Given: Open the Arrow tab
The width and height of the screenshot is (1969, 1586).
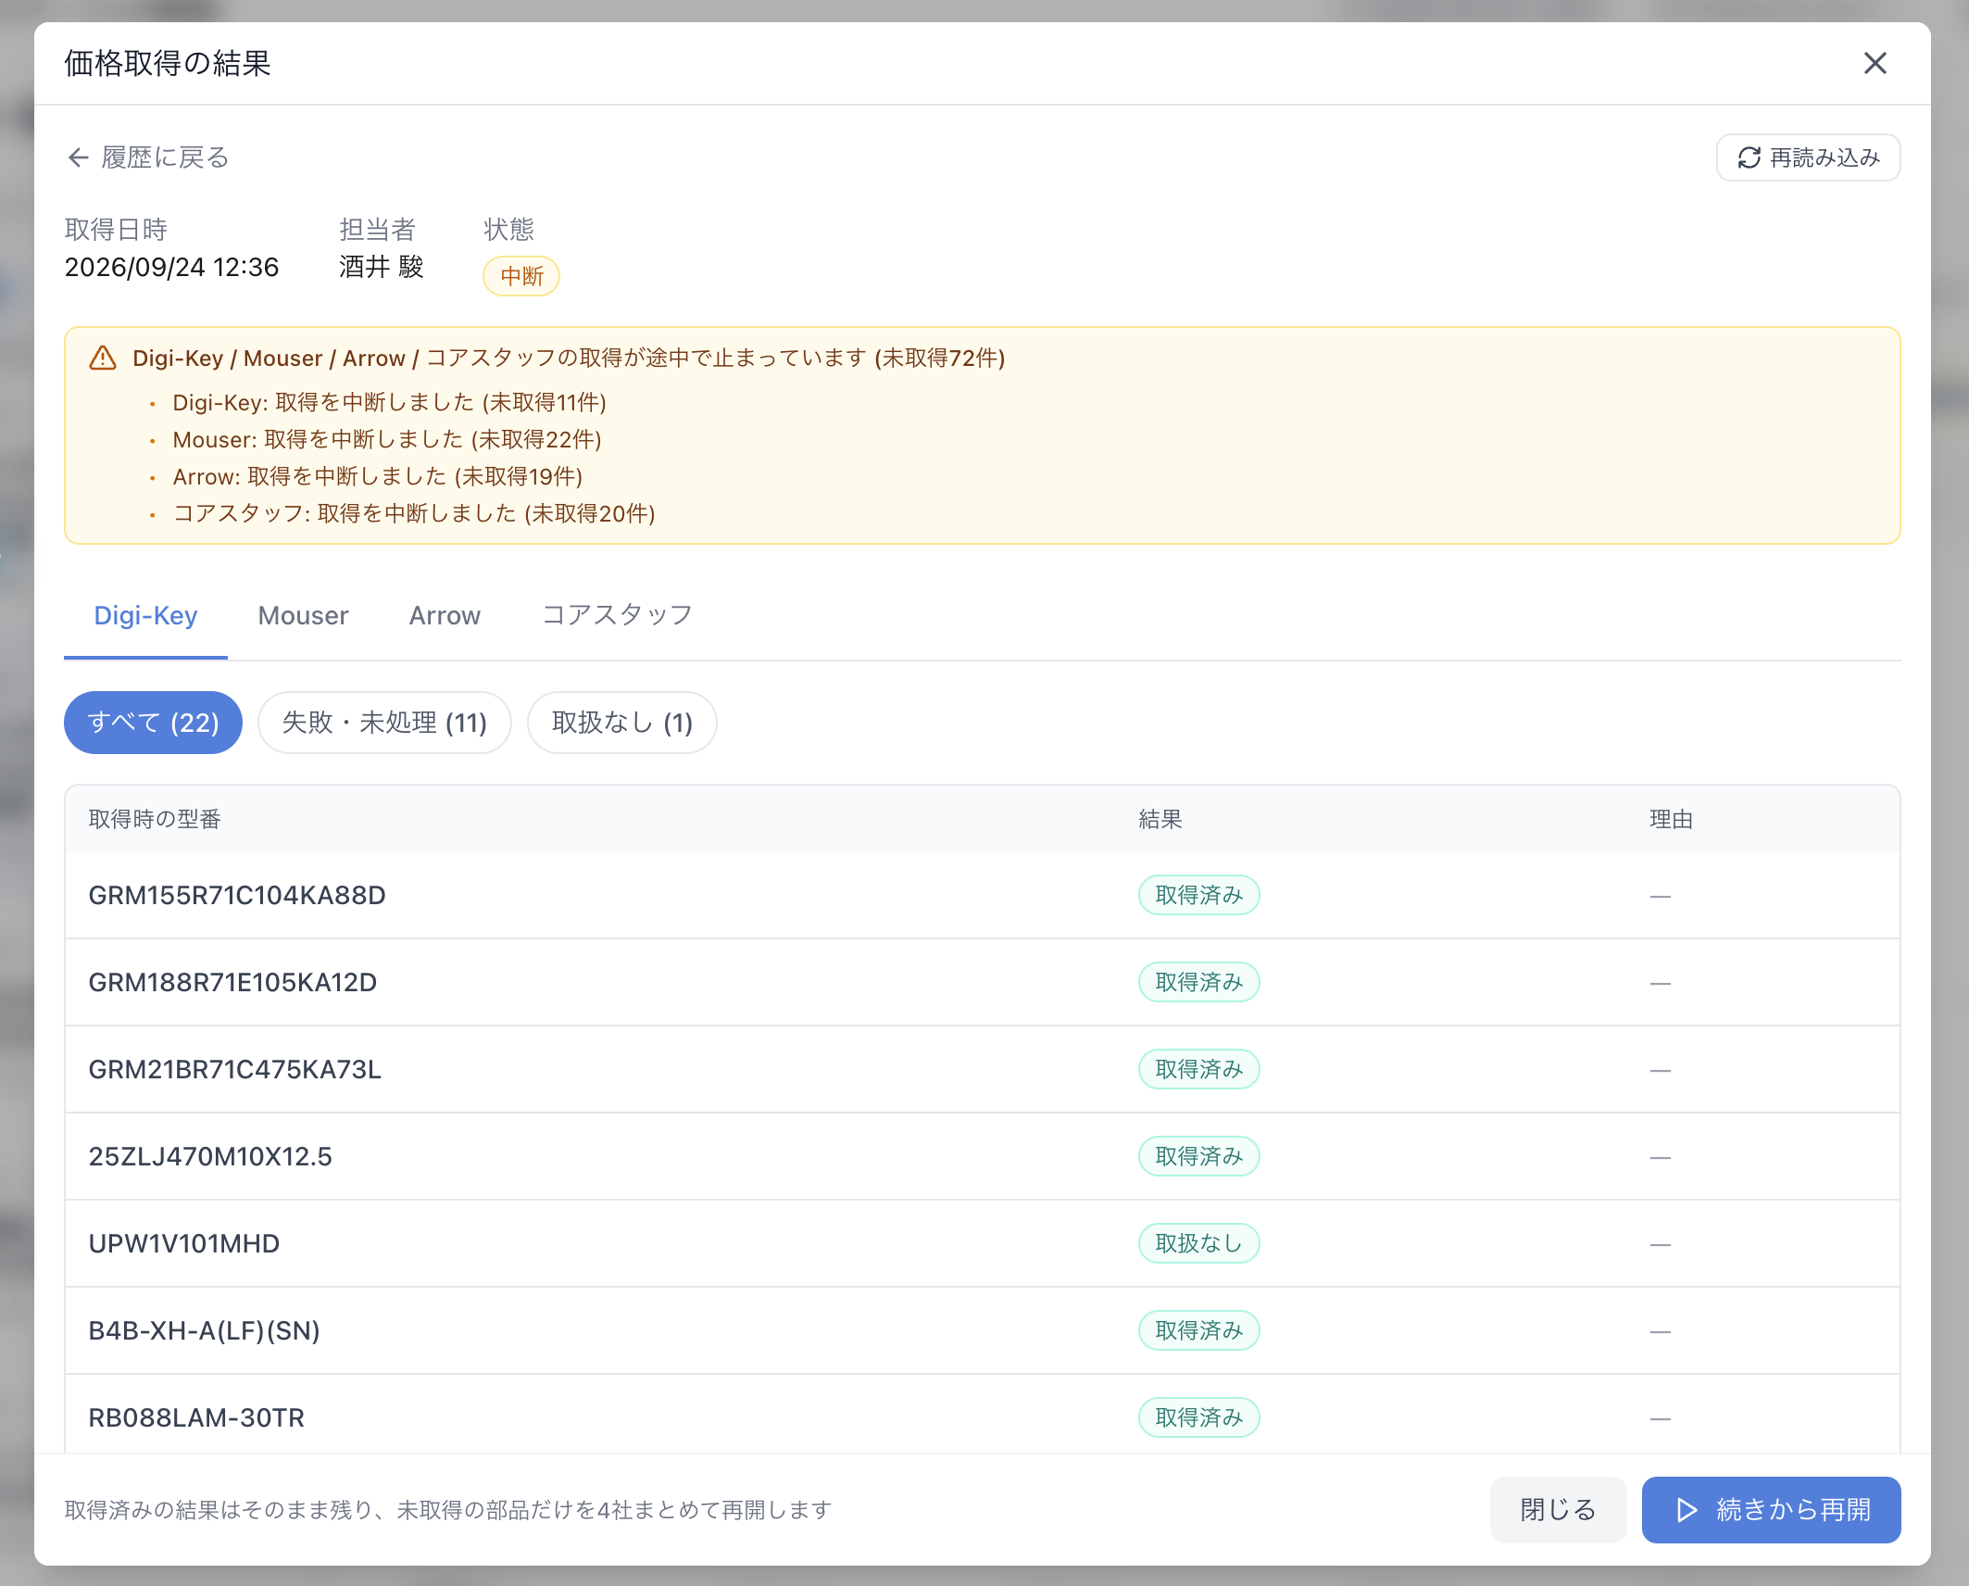Looking at the screenshot, I should (x=445, y=615).
